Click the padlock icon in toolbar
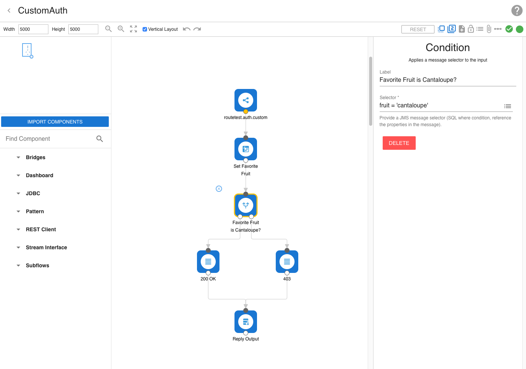 pyautogui.click(x=470, y=29)
